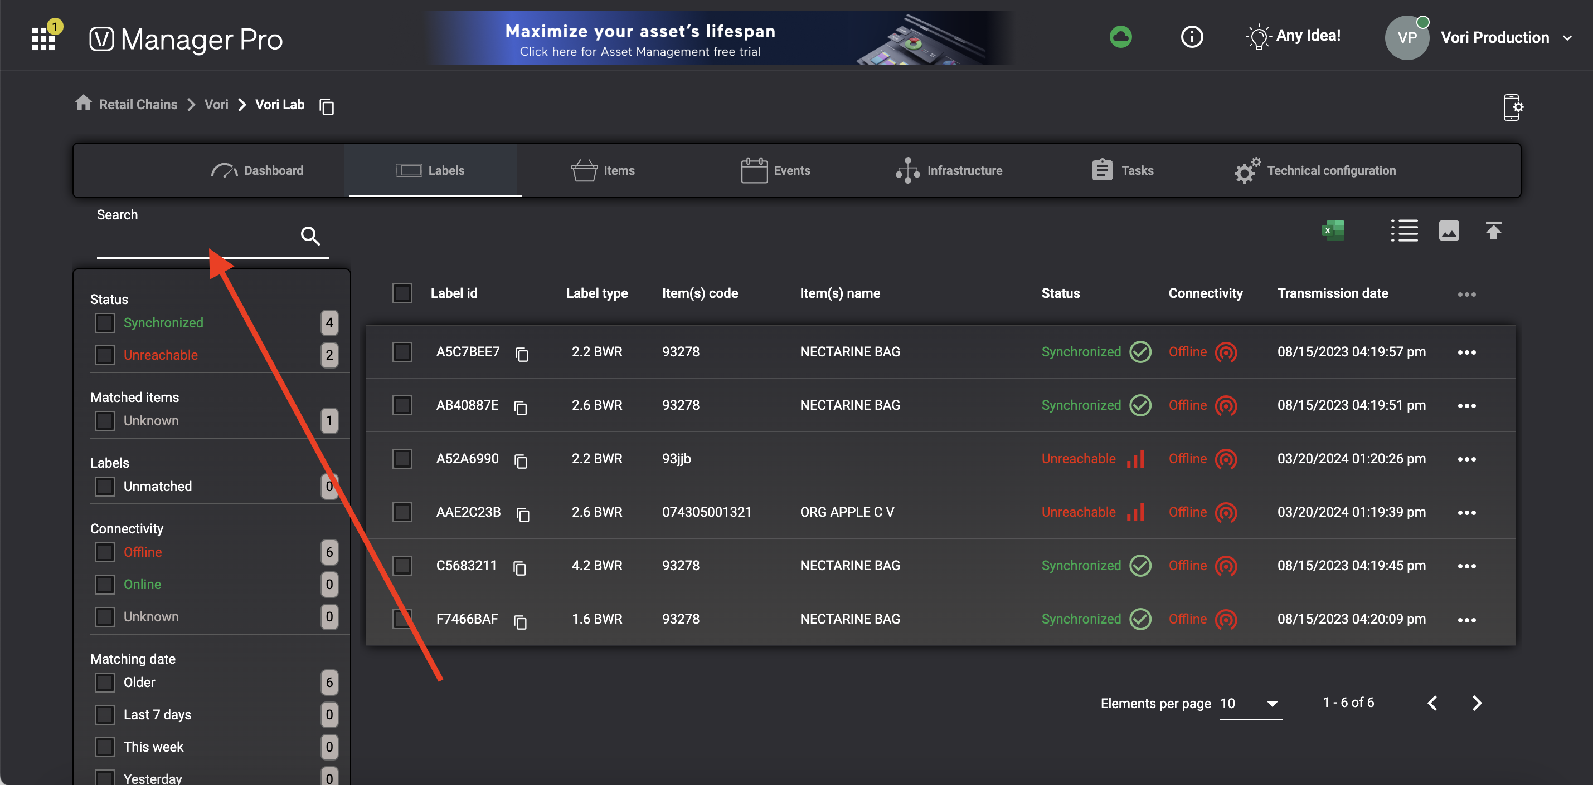This screenshot has width=1593, height=785.
Task: Click the Excel export icon
Action: (1333, 230)
